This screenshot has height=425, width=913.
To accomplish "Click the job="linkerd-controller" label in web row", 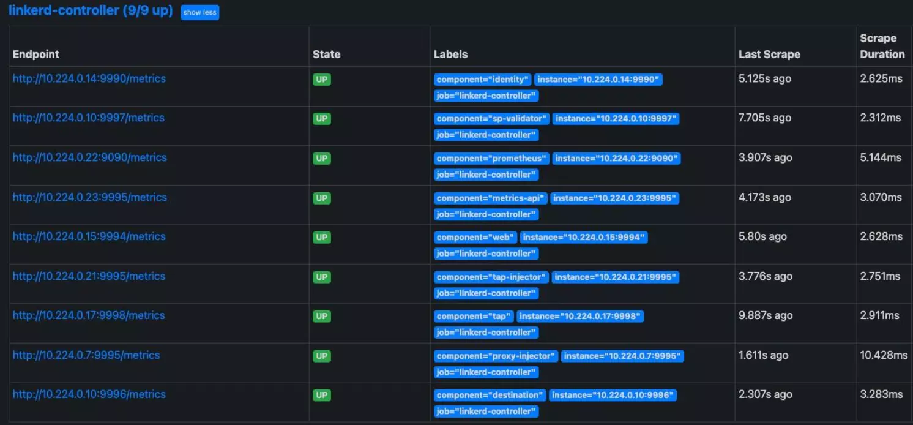I will click(x=486, y=254).
